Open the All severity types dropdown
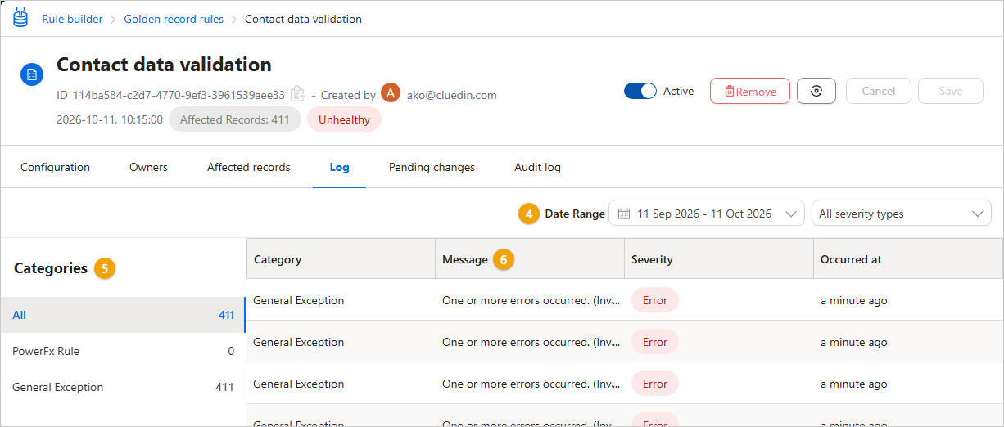The height and width of the screenshot is (427, 1004). click(x=901, y=213)
